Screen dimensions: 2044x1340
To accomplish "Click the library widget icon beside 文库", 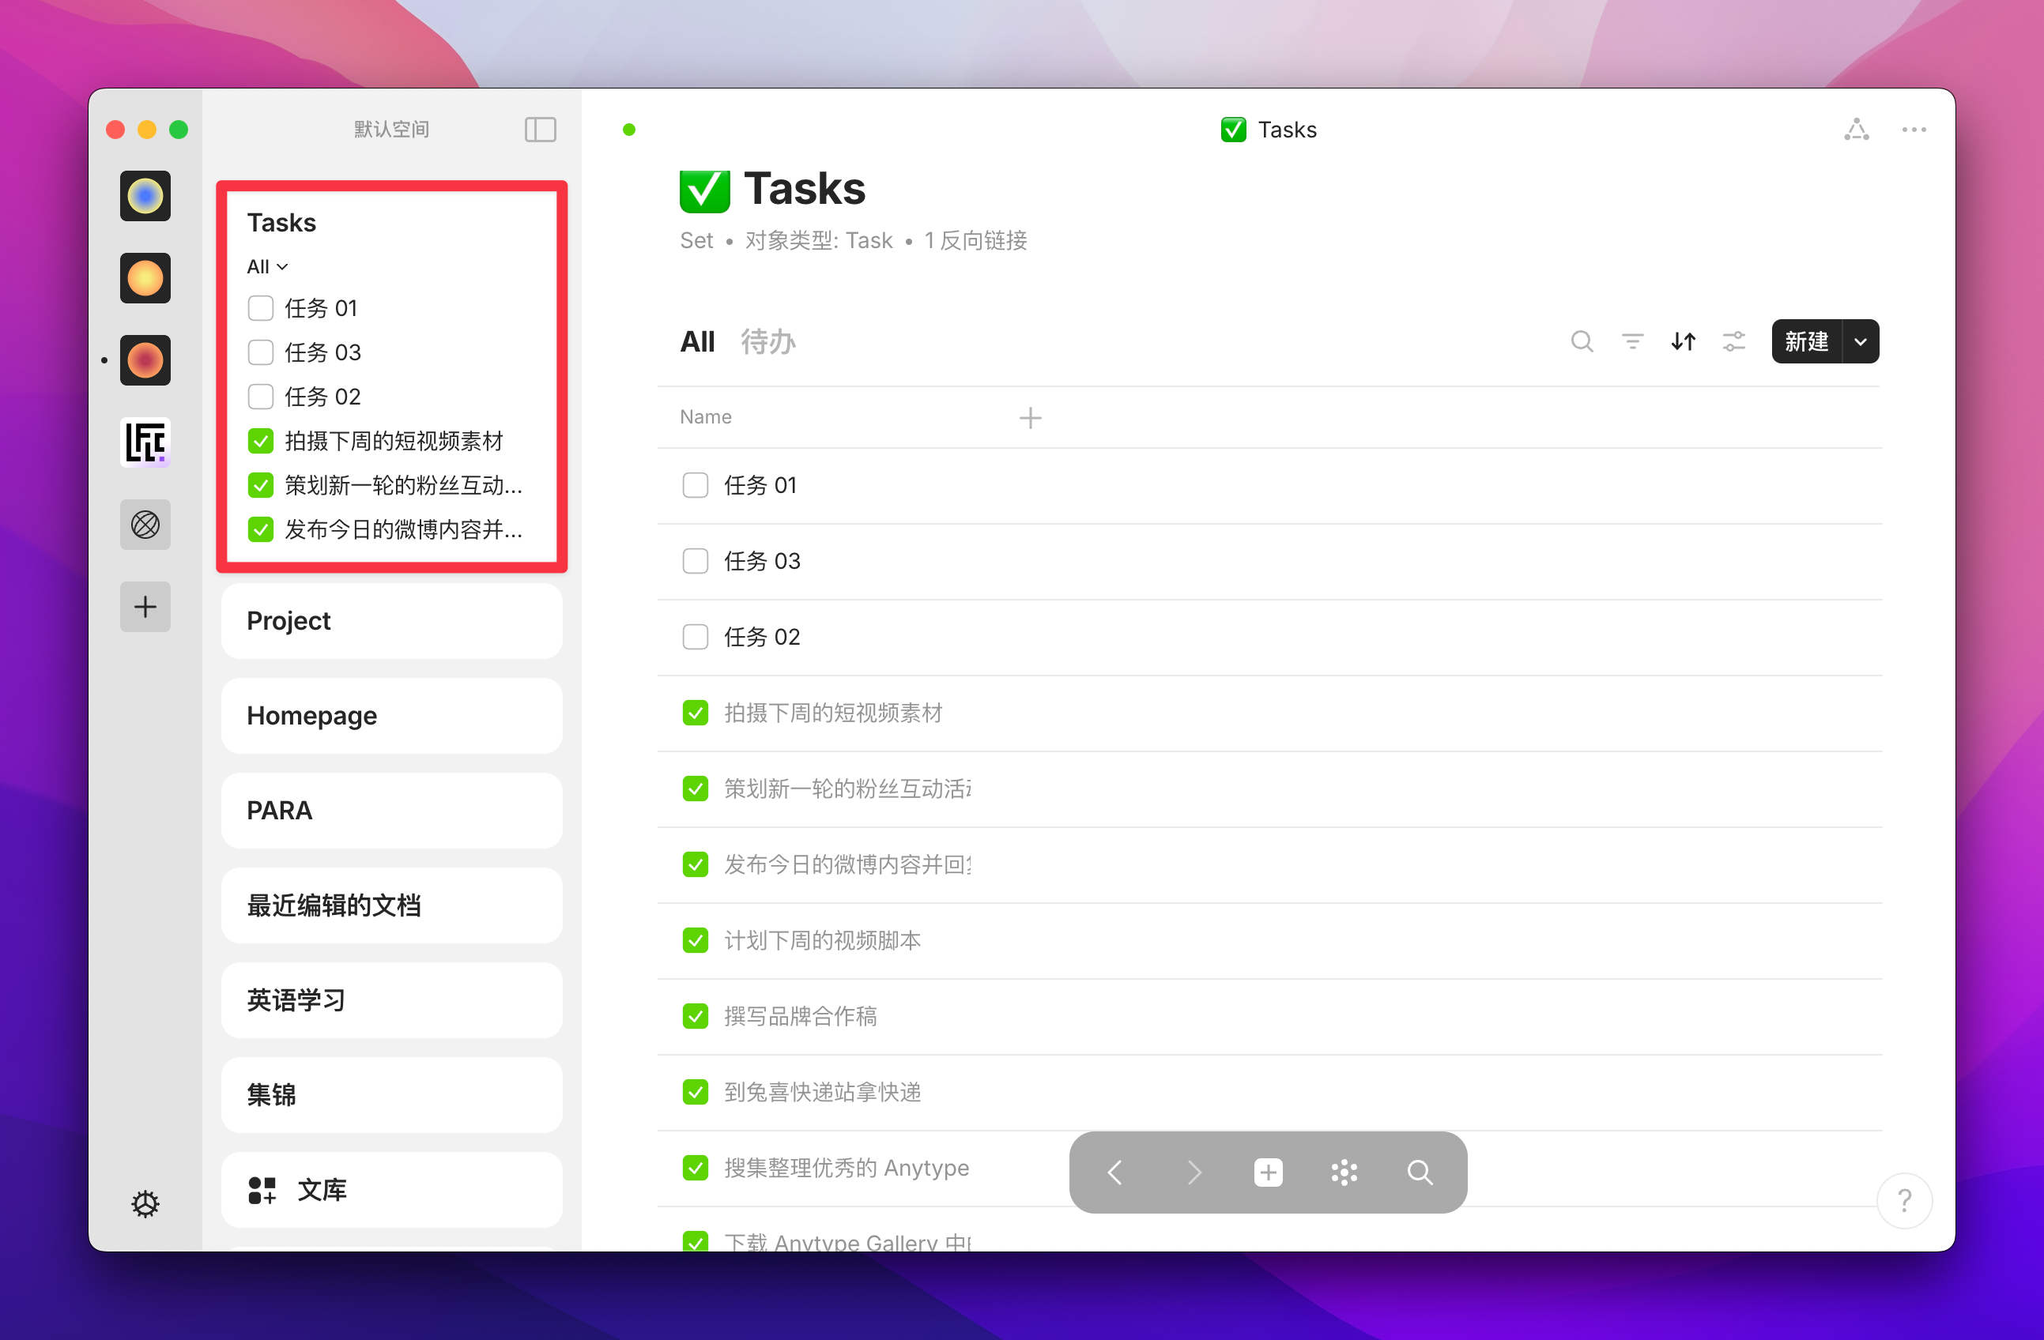I will click(x=262, y=1191).
